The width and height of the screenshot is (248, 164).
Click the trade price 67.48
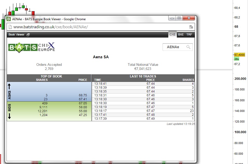click(x=151, y=115)
